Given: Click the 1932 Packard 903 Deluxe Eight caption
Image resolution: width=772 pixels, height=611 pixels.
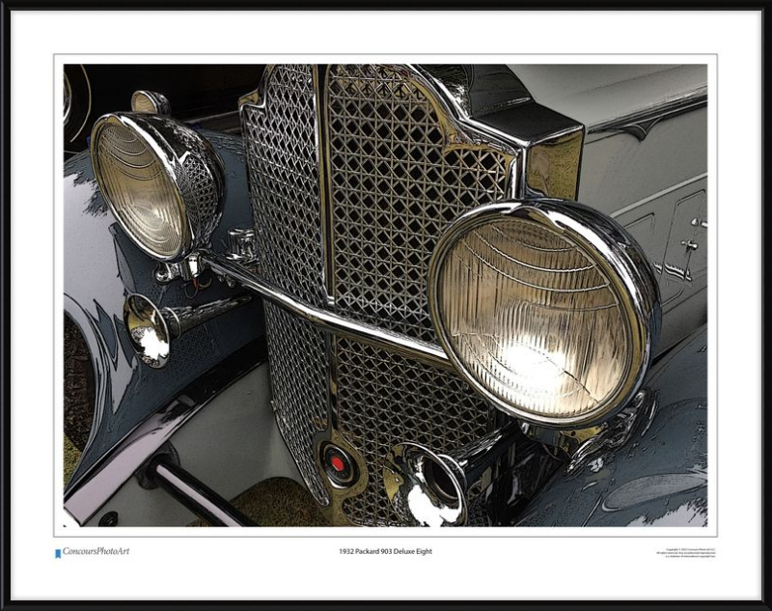Looking at the screenshot, I should (x=385, y=552).
